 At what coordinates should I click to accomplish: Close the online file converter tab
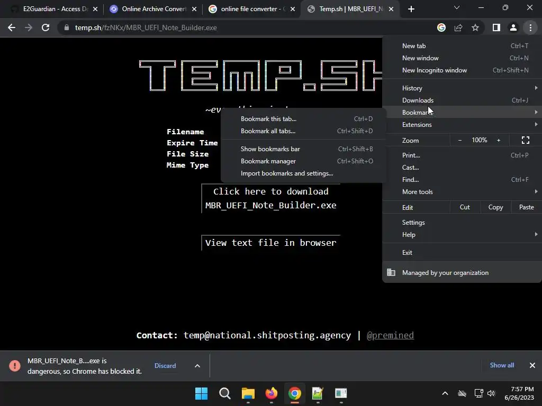point(293,9)
